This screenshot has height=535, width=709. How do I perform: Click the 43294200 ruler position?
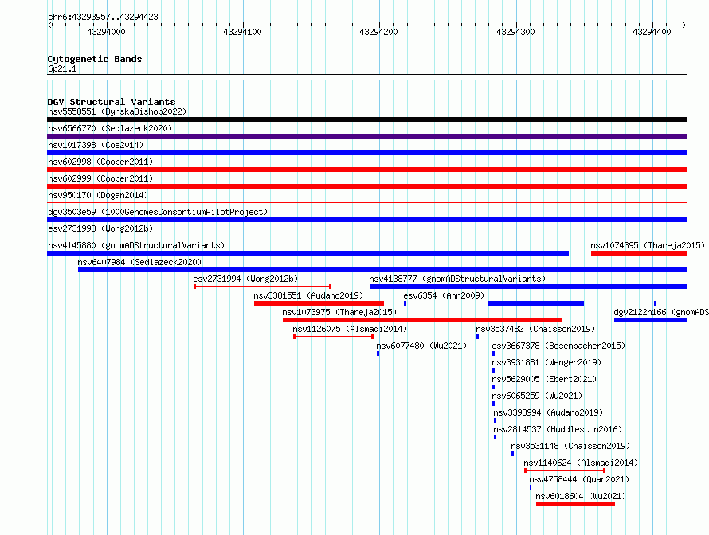point(378,32)
